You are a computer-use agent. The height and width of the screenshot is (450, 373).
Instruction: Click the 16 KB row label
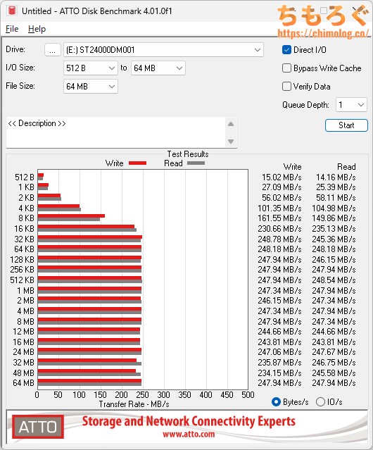coord(24,228)
